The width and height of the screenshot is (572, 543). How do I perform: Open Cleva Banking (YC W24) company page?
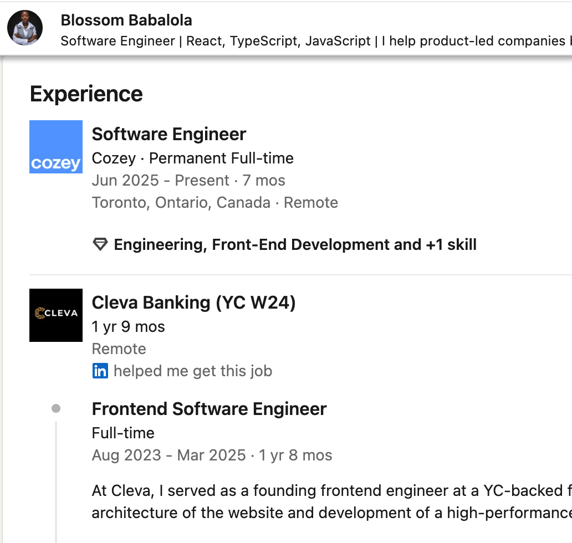pos(193,303)
